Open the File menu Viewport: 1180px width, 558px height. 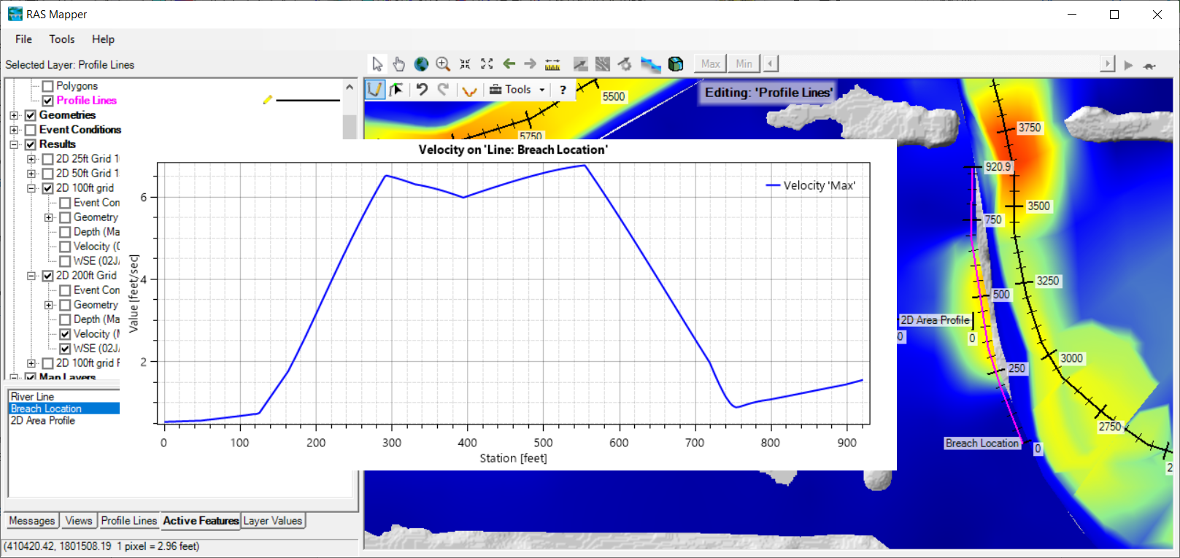click(x=23, y=39)
